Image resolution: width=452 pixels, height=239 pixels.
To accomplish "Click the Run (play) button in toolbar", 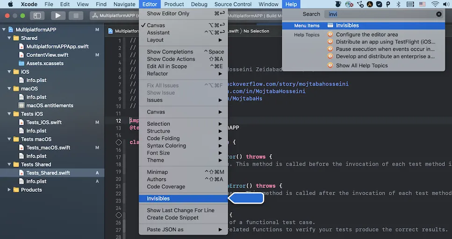I will click(x=58, y=15).
